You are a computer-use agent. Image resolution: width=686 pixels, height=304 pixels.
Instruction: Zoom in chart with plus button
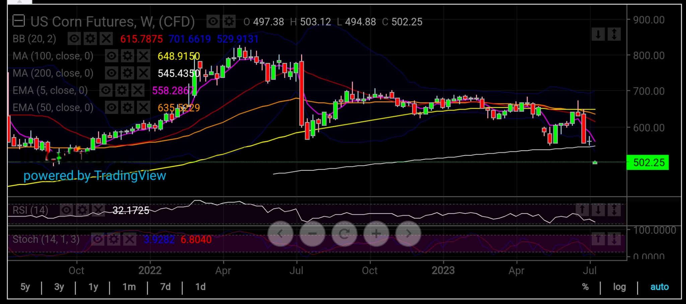[376, 234]
